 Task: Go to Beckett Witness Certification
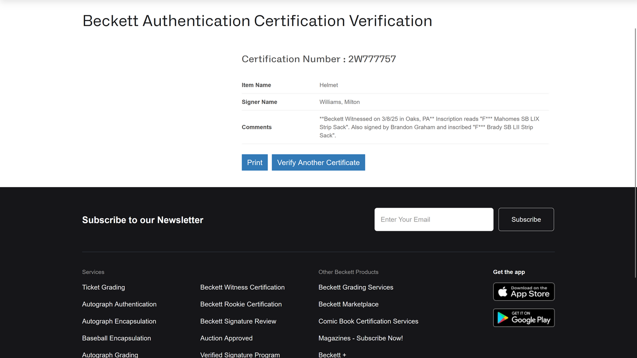tap(242, 287)
